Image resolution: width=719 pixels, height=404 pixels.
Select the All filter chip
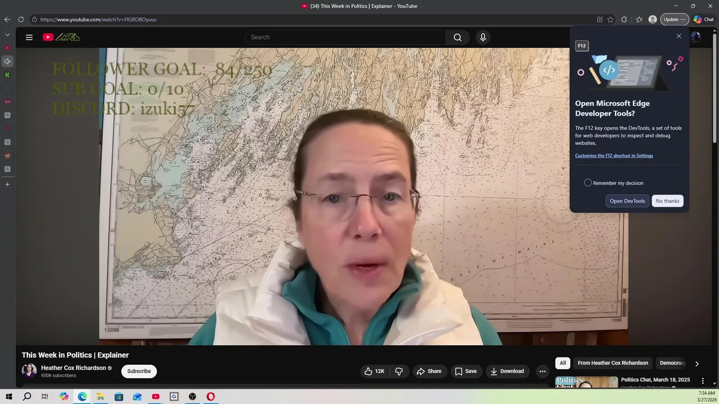[563, 363]
